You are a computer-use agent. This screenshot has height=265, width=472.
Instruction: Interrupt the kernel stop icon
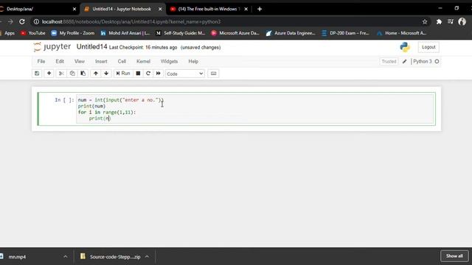click(138, 74)
